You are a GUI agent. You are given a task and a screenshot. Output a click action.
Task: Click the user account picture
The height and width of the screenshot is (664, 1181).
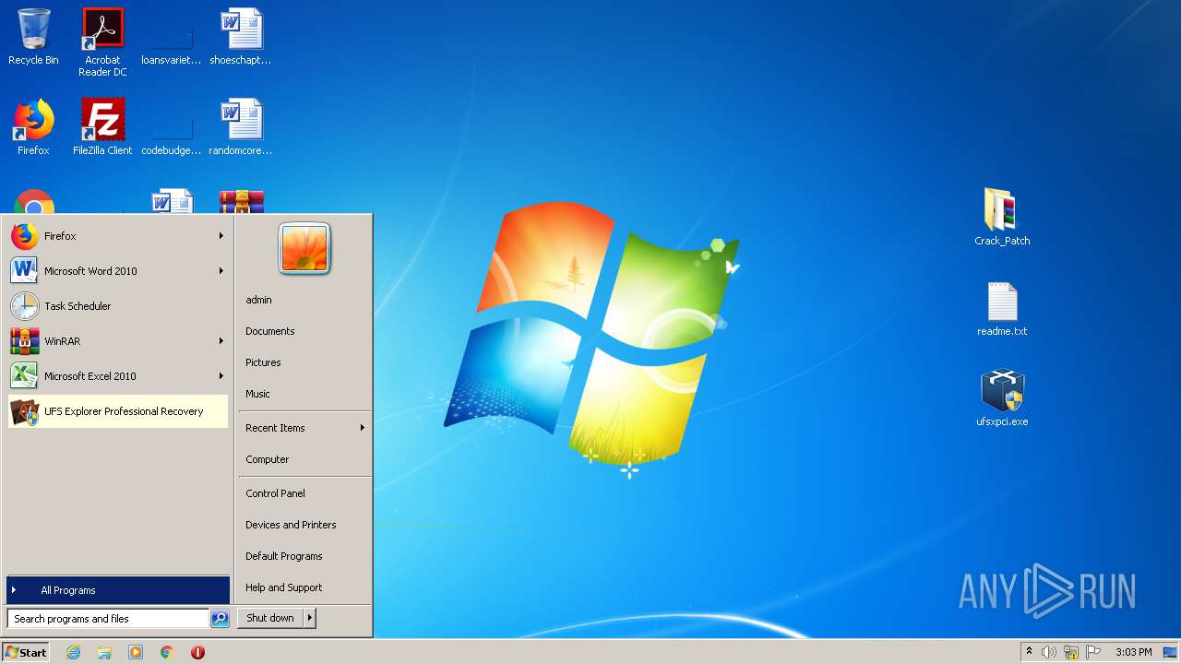point(304,249)
